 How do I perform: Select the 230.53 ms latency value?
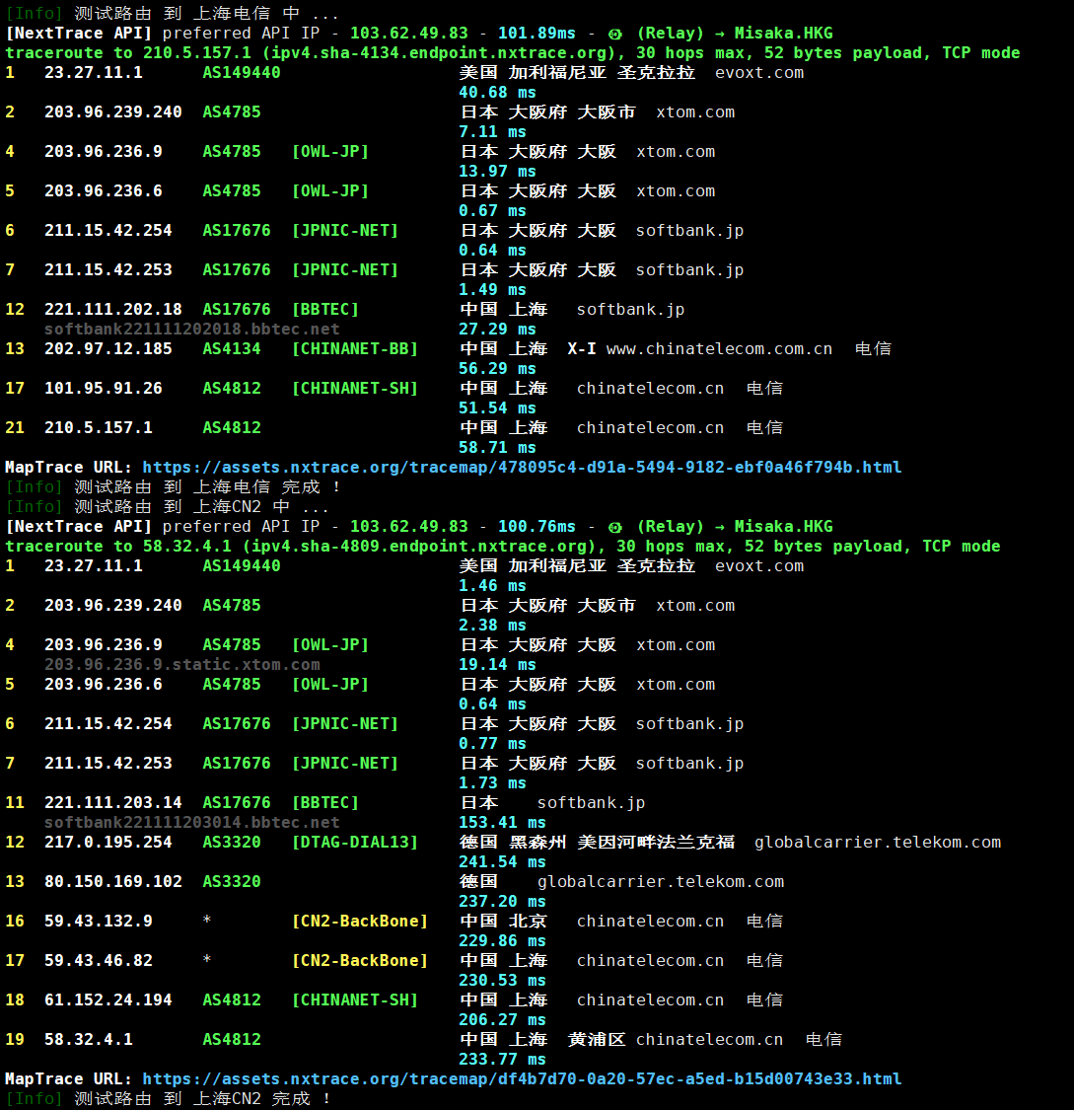[x=502, y=981]
